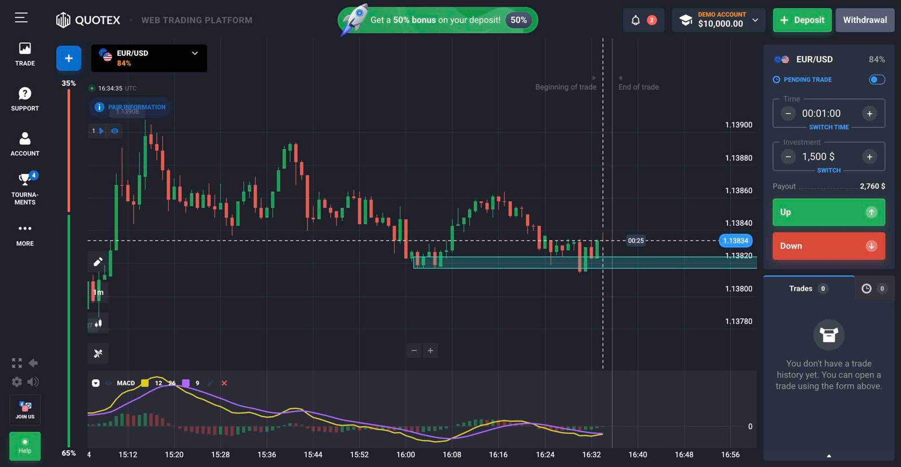Viewport: 901px width, 467px height.
Task: Remove the MACD indicator
Action: 224,383
